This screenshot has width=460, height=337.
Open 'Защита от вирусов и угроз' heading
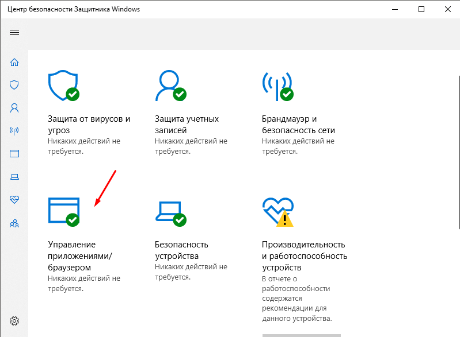(89, 125)
